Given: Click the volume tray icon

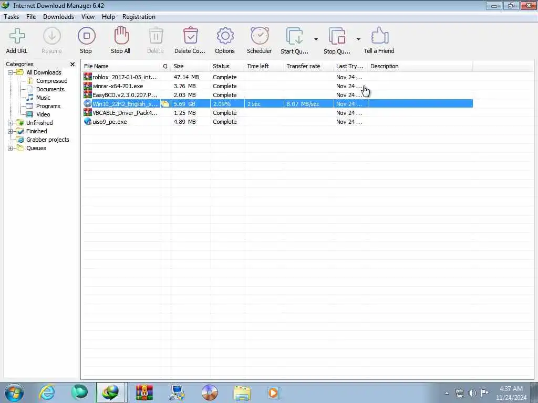Looking at the screenshot, I should [472, 393].
